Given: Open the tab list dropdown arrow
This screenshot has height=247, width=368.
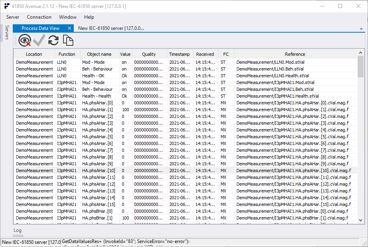Looking at the screenshot, I should (x=361, y=29).
